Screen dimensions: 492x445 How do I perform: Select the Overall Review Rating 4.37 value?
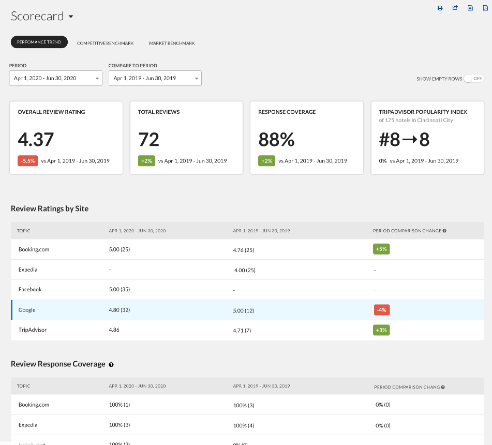pyautogui.click(x=36, y=140)
